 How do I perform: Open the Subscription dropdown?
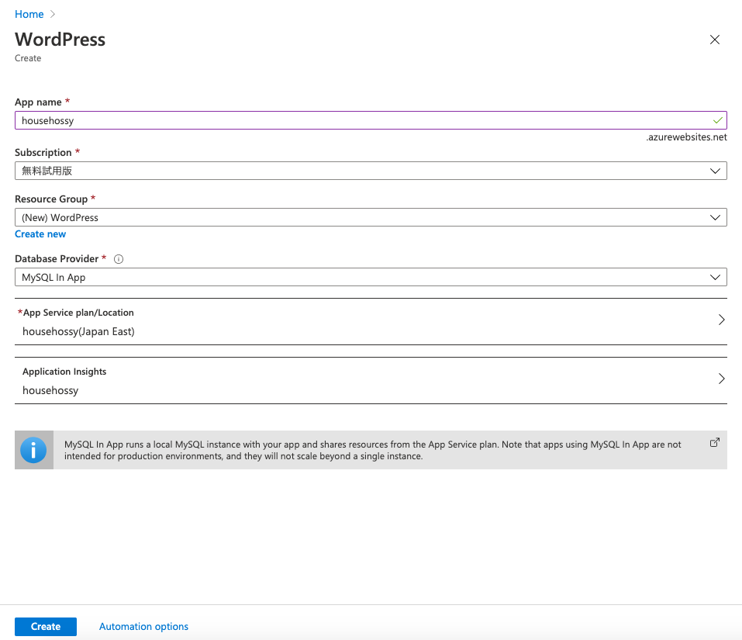pyautogui.click(x=371, y=171)
